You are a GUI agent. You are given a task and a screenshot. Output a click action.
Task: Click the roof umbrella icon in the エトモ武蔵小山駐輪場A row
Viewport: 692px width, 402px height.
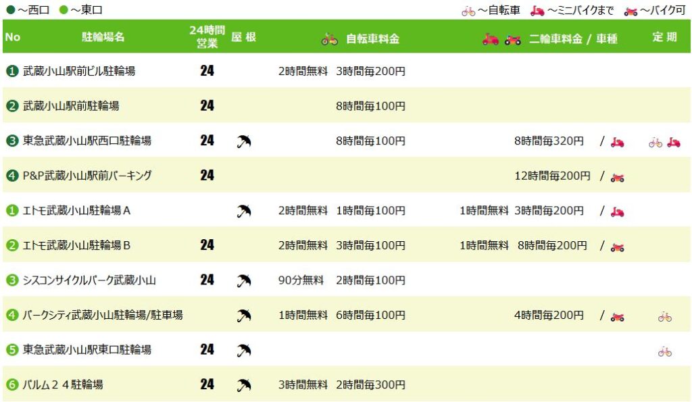(244, 211)
